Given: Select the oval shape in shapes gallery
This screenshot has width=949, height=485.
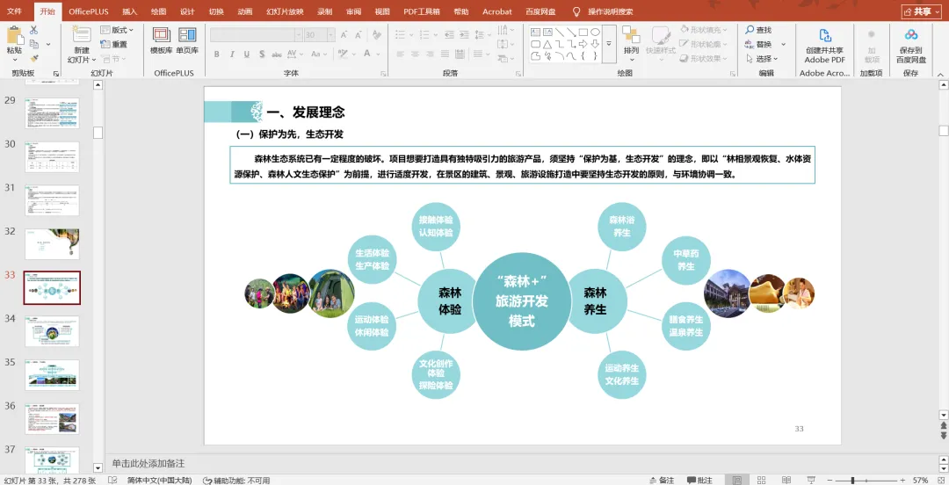Looking at the screenshot, I should coord(595,33).
